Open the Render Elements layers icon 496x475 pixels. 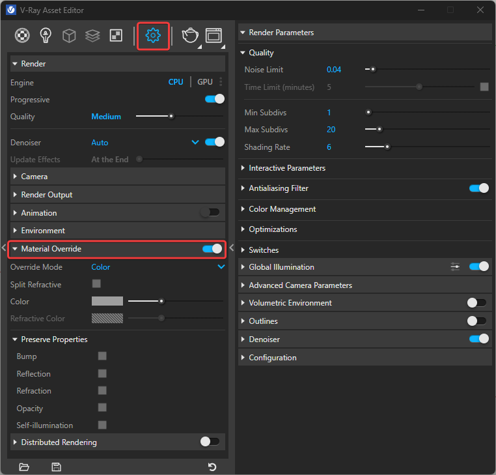tap(92, 36)
